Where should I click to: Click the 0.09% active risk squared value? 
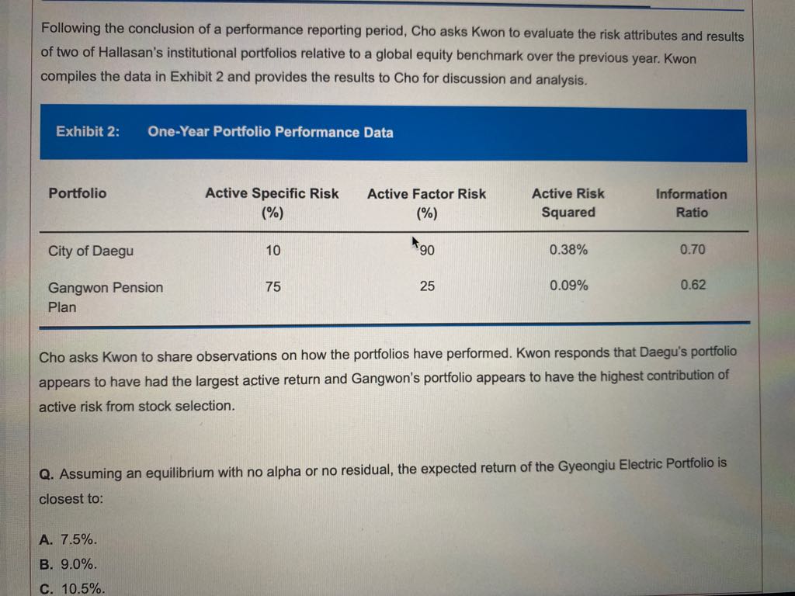[569, 286]
